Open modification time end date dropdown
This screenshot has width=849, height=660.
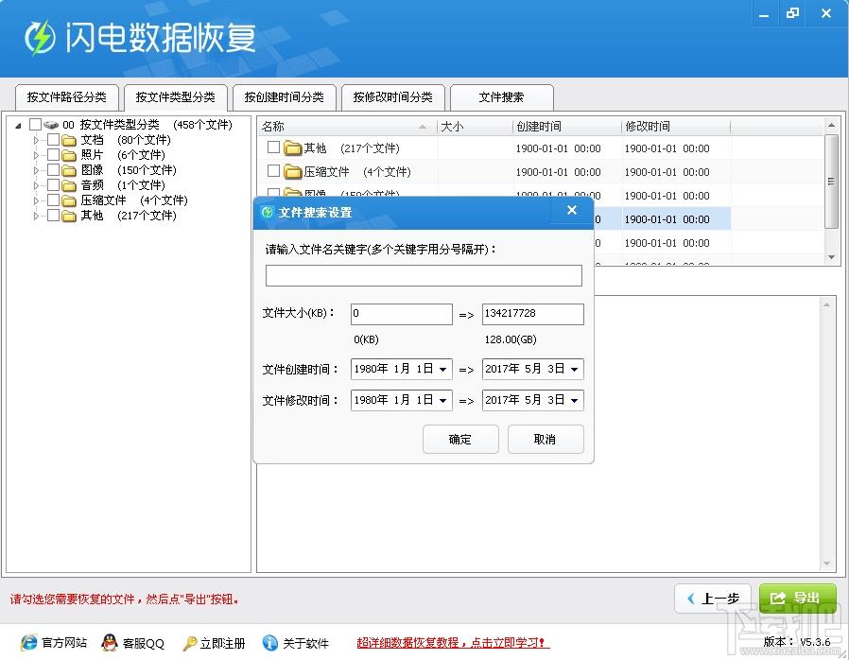click(x=575, y=401)
